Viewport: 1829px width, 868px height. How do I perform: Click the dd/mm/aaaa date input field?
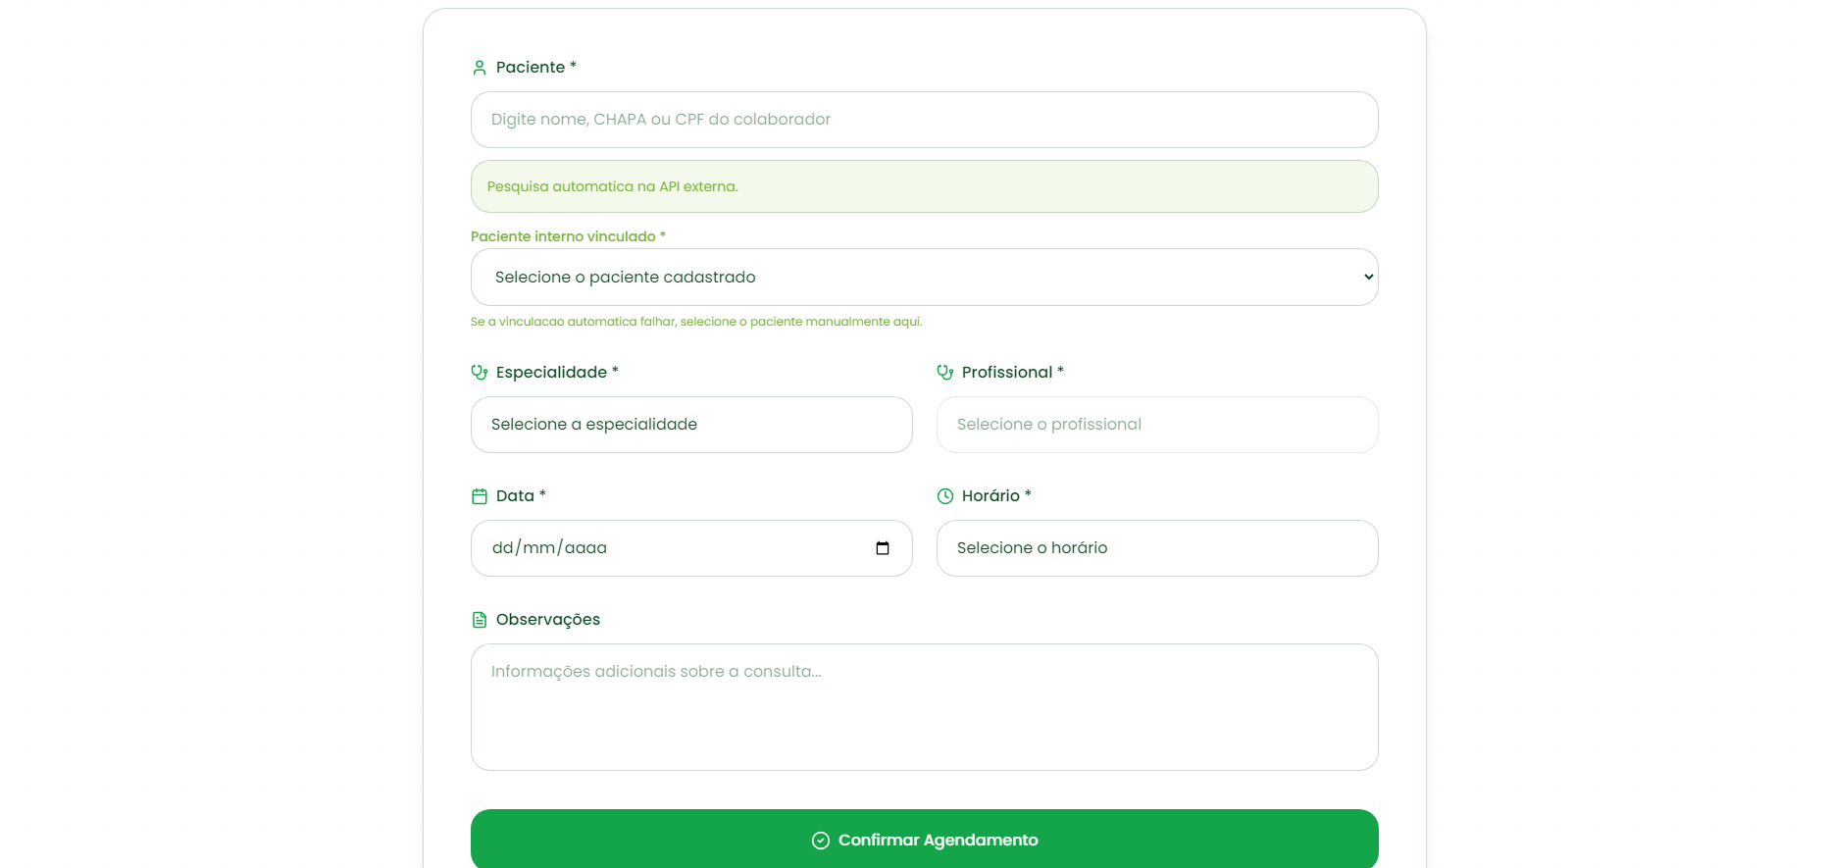[x=691, y=548]
